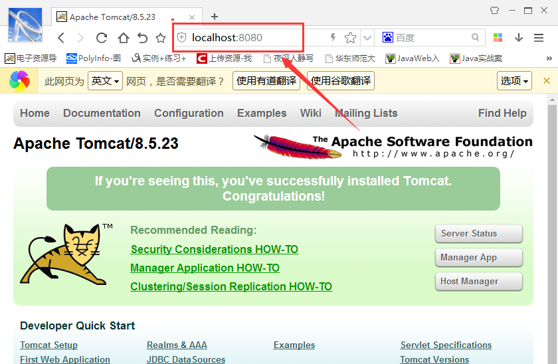Open the PolyInfo-图 bookmark
Image resolution: width=558 pixels, height=364 pixels.
94,58
